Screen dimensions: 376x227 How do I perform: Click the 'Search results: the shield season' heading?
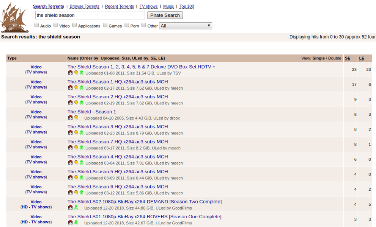click(41, 37)
